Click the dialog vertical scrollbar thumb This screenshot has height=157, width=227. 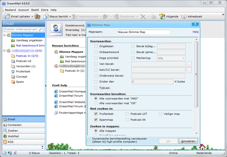coord(196,74)
